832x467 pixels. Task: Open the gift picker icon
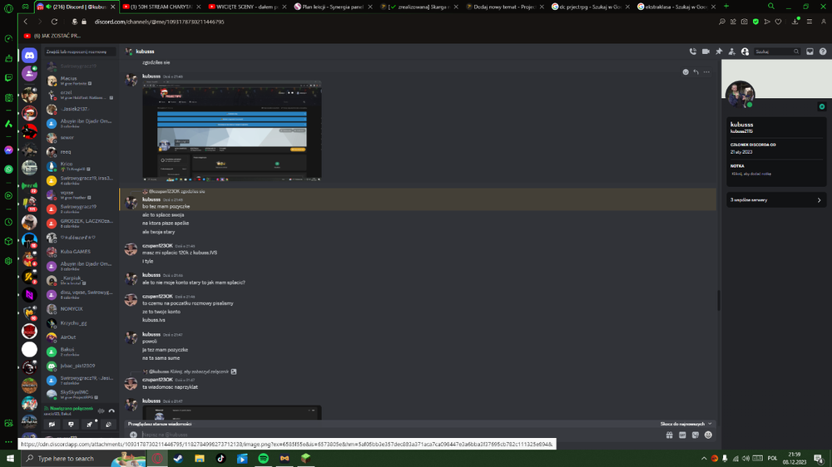coord(669,435)
